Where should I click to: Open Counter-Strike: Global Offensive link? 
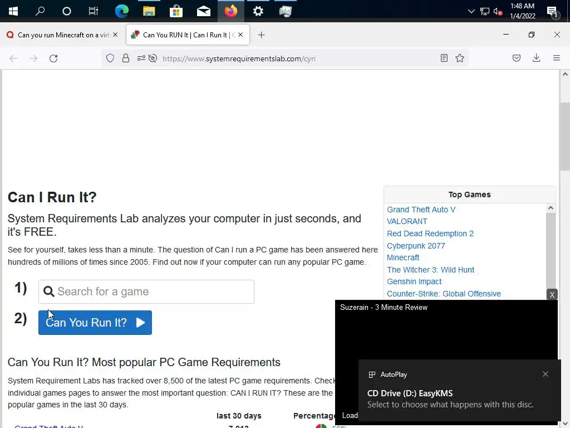(x=444, y=294)
